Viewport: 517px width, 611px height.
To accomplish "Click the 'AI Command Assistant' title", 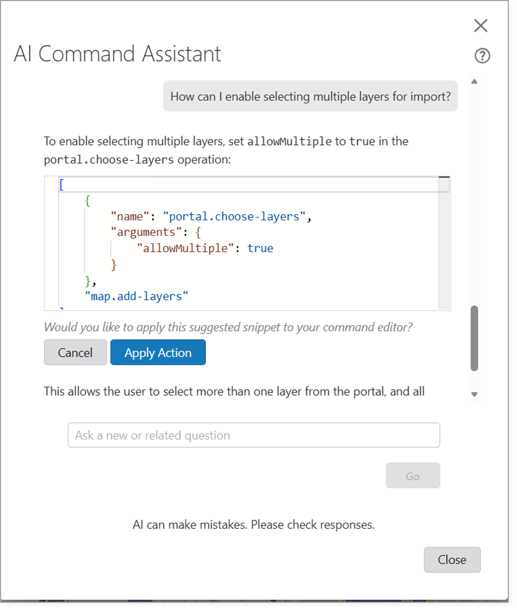I will click(118, 54).
